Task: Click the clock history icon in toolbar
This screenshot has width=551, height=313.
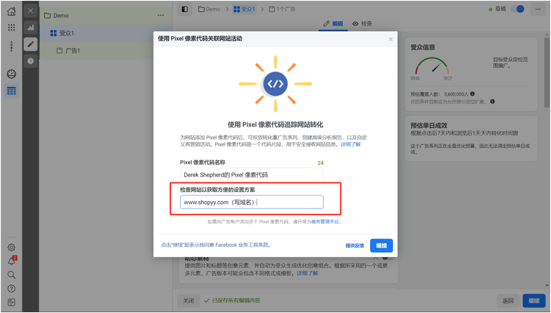Action: [30, 61]
